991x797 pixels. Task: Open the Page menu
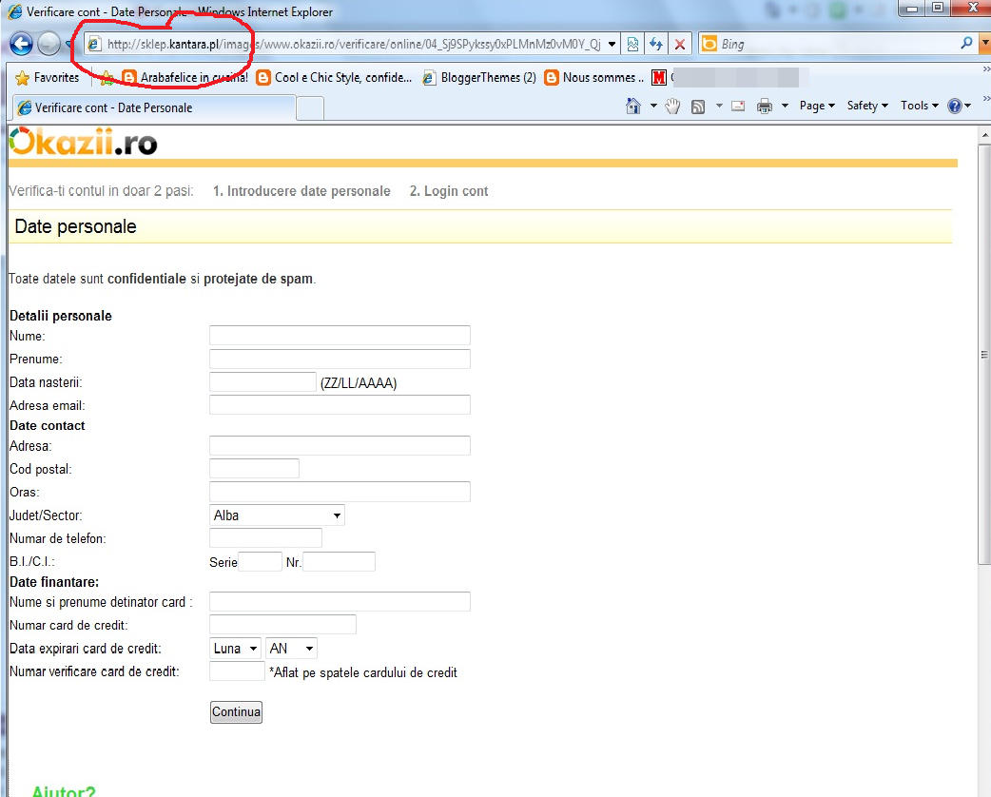click(817, 106)
